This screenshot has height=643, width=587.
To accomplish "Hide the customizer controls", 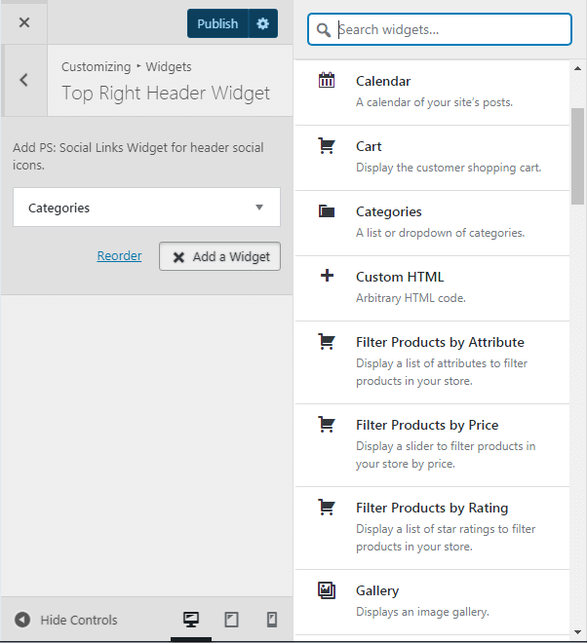I will point(66,620).
